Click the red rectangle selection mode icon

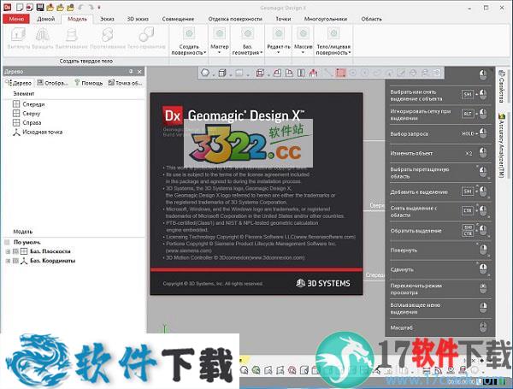[340, 73]
